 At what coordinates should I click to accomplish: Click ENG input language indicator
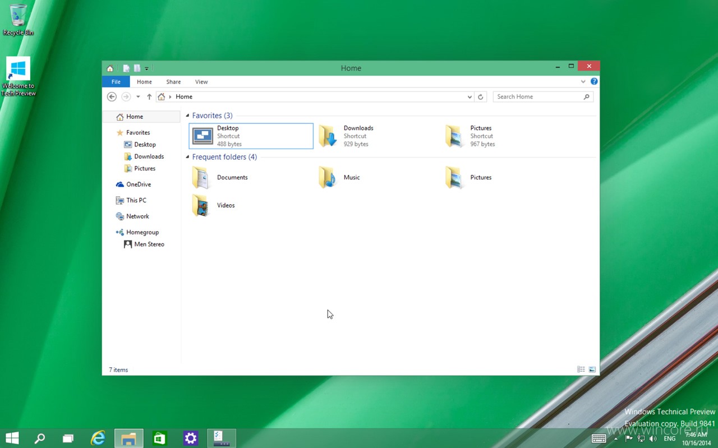670,438
